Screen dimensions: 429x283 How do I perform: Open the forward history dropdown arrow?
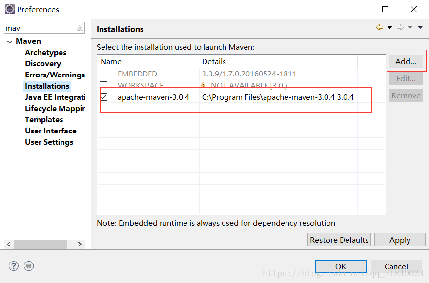pyautogui.click(x=410, y=27)
